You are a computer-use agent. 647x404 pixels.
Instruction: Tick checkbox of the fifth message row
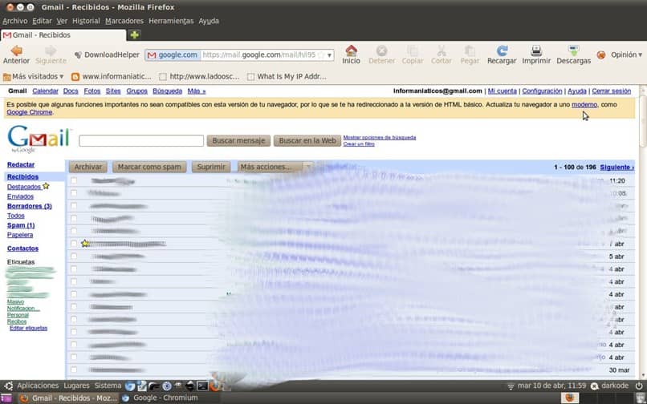73,230
